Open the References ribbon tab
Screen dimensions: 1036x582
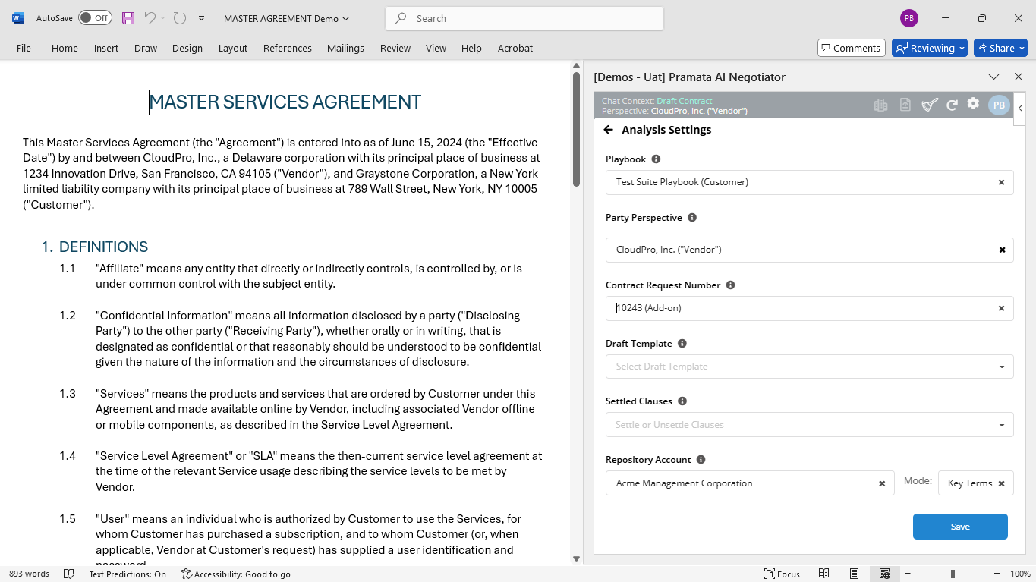pyautogui.click(x=288, y=48)
